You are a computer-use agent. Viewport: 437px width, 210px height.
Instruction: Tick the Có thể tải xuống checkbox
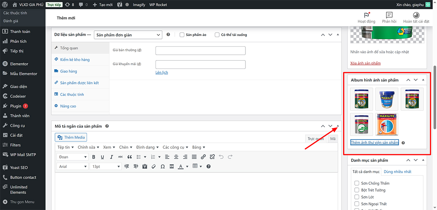click(x=217, y=35)
